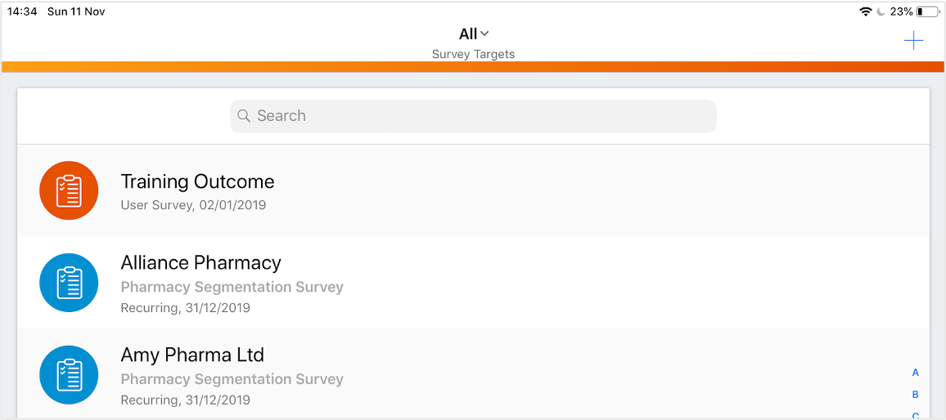Open the Alliance Pharmacy entry
The height and width of the screenshot is (420, 946).
[200, 263]
